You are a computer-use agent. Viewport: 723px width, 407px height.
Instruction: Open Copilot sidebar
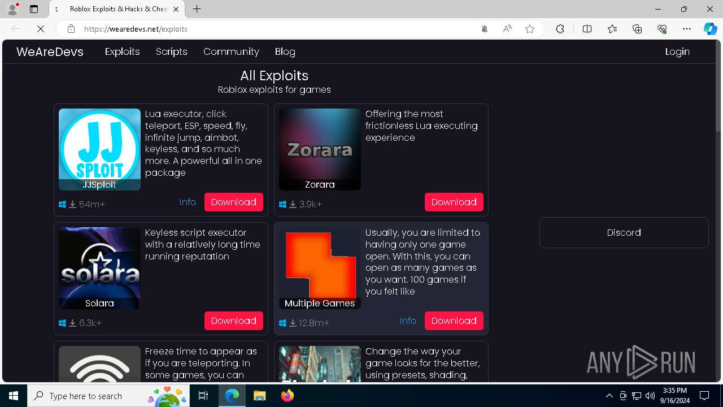point(710,29)
